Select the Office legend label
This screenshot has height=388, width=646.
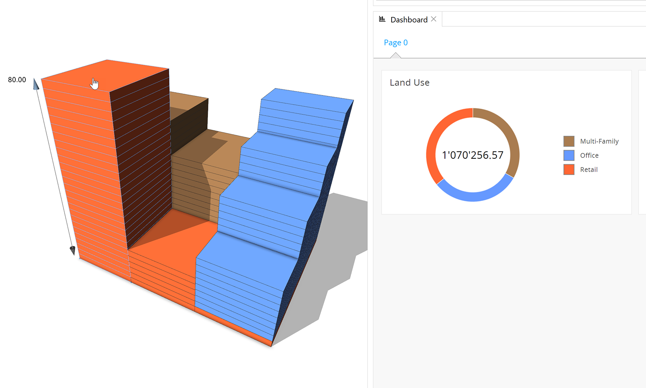pos(589,155)
